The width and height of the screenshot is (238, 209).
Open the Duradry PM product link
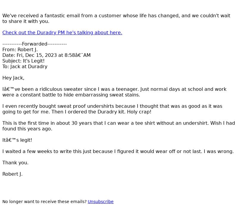click(62, 33)
